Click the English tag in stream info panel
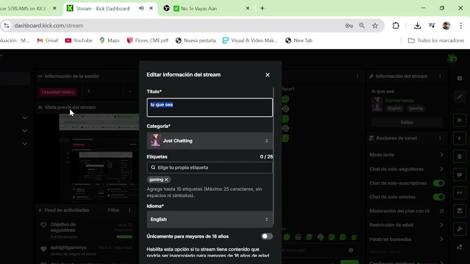 395,108
